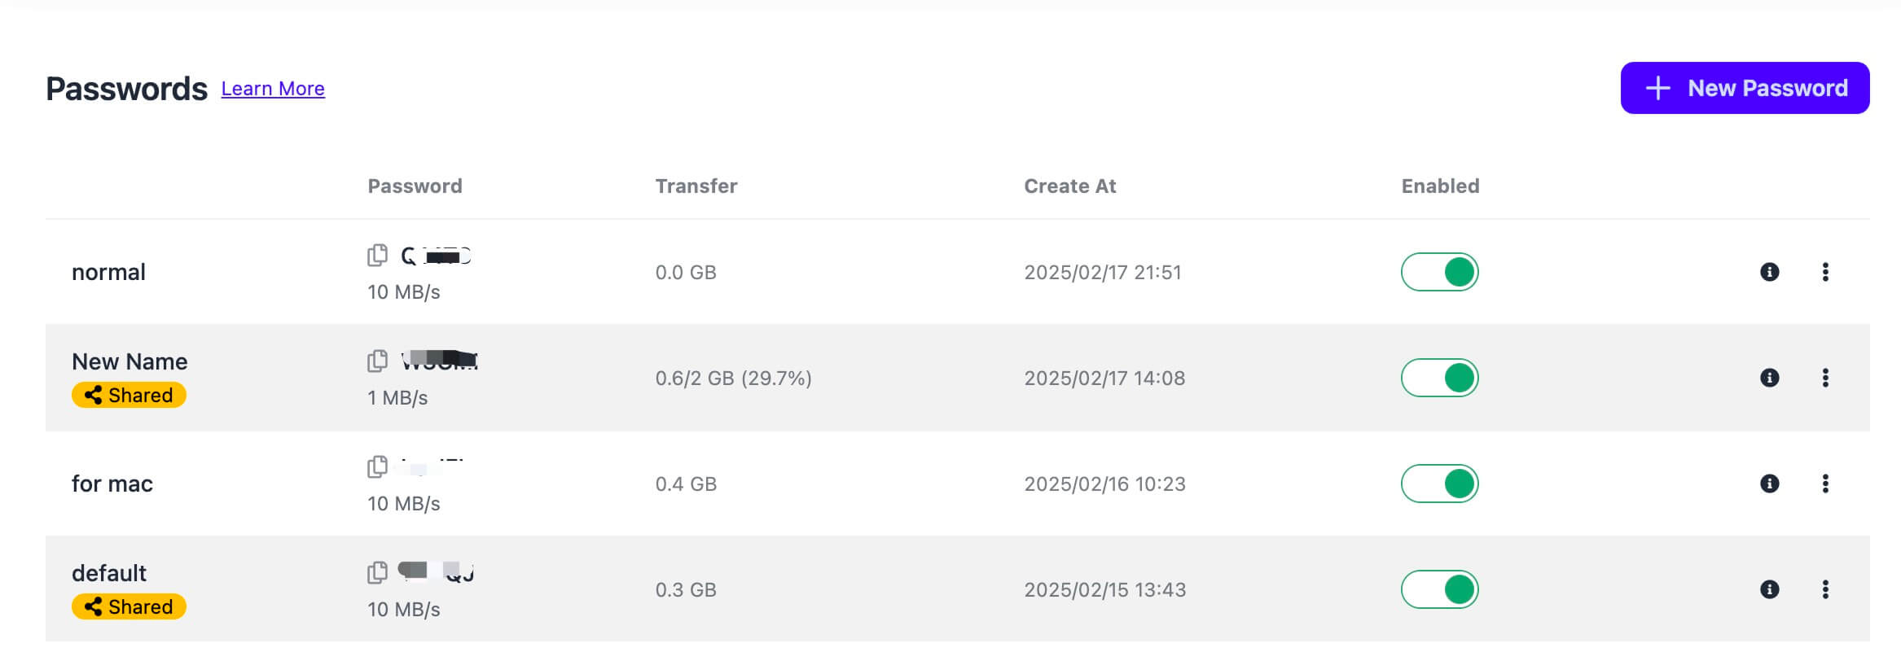This screenshot has width=1901, height=661.
Task: Copy New Name's password to clipboard
Action: click(x=376, y=359)
